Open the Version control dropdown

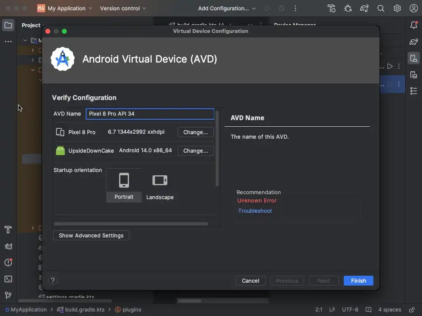point(123,8)
